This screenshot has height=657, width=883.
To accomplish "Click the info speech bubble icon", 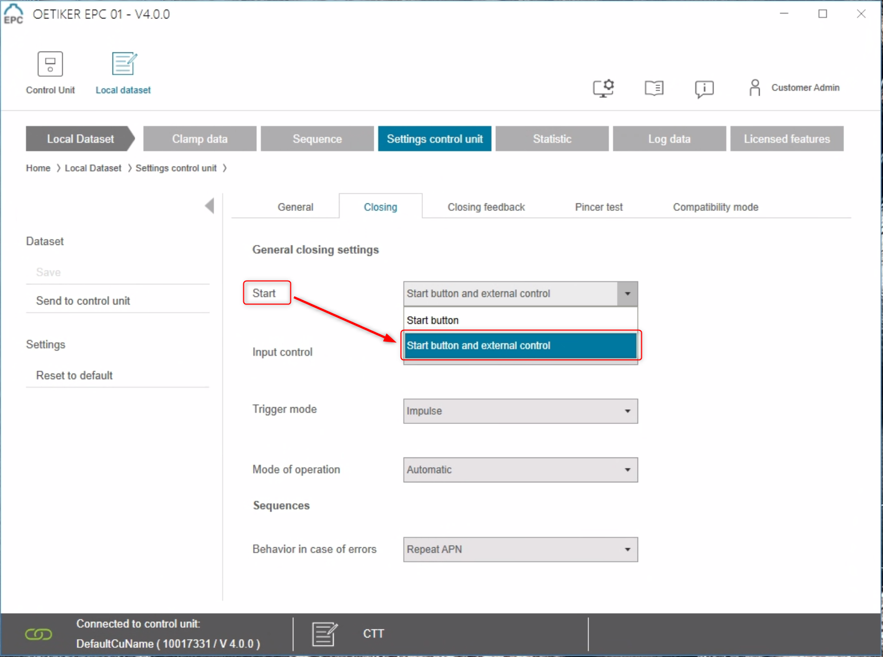I will [704, 89].
